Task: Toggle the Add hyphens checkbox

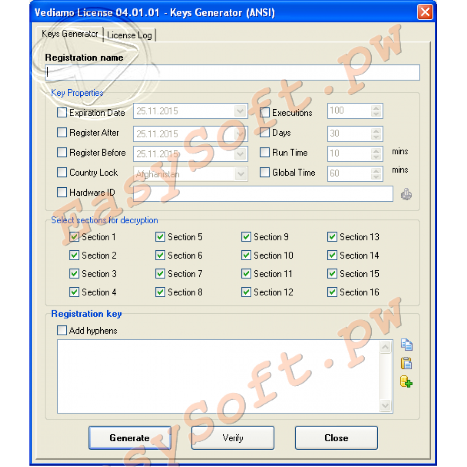Action: 62,330
